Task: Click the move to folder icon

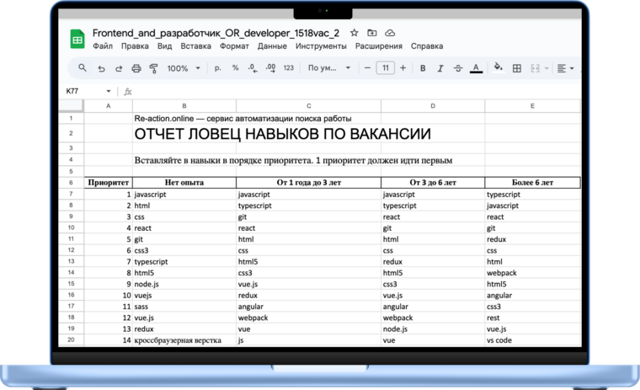Action: tap(372, 33)
